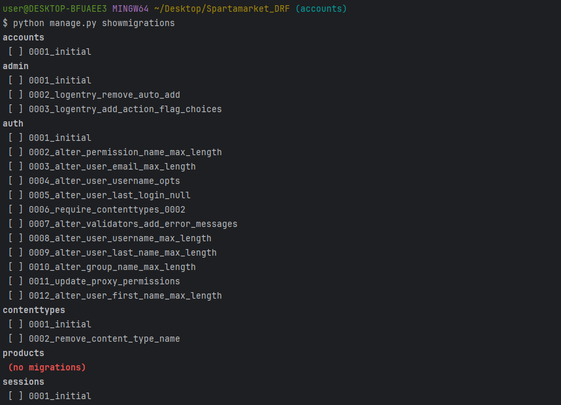Click '0004_alter_user_username_opts' migration line
561x405 pixels.
click(104, 181)
